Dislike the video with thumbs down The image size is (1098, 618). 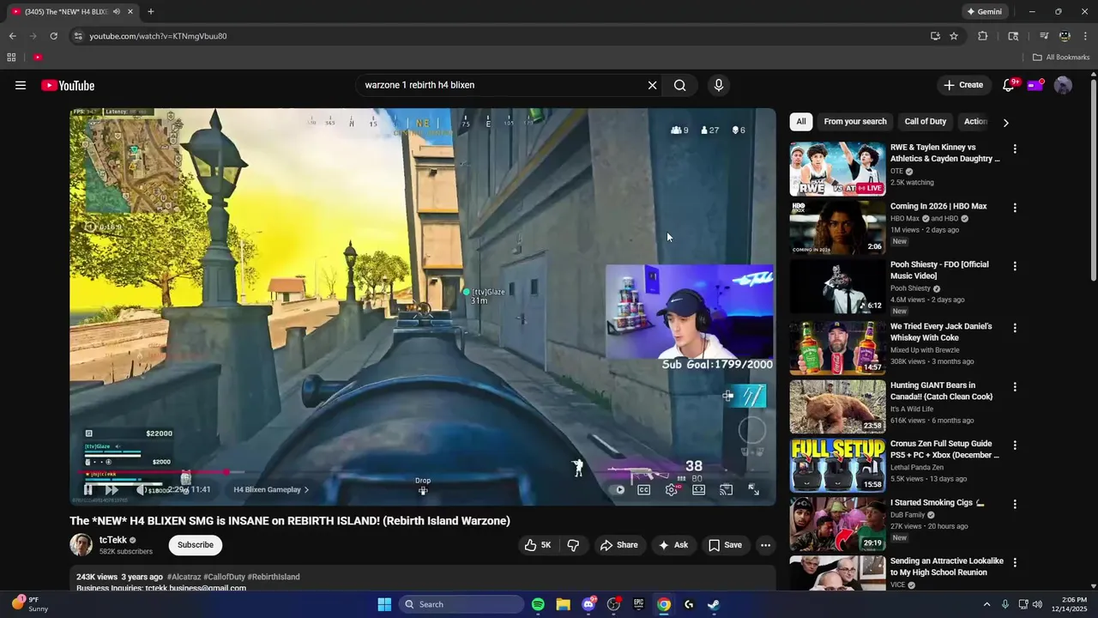pyautogui.click(x=573, y=545)
